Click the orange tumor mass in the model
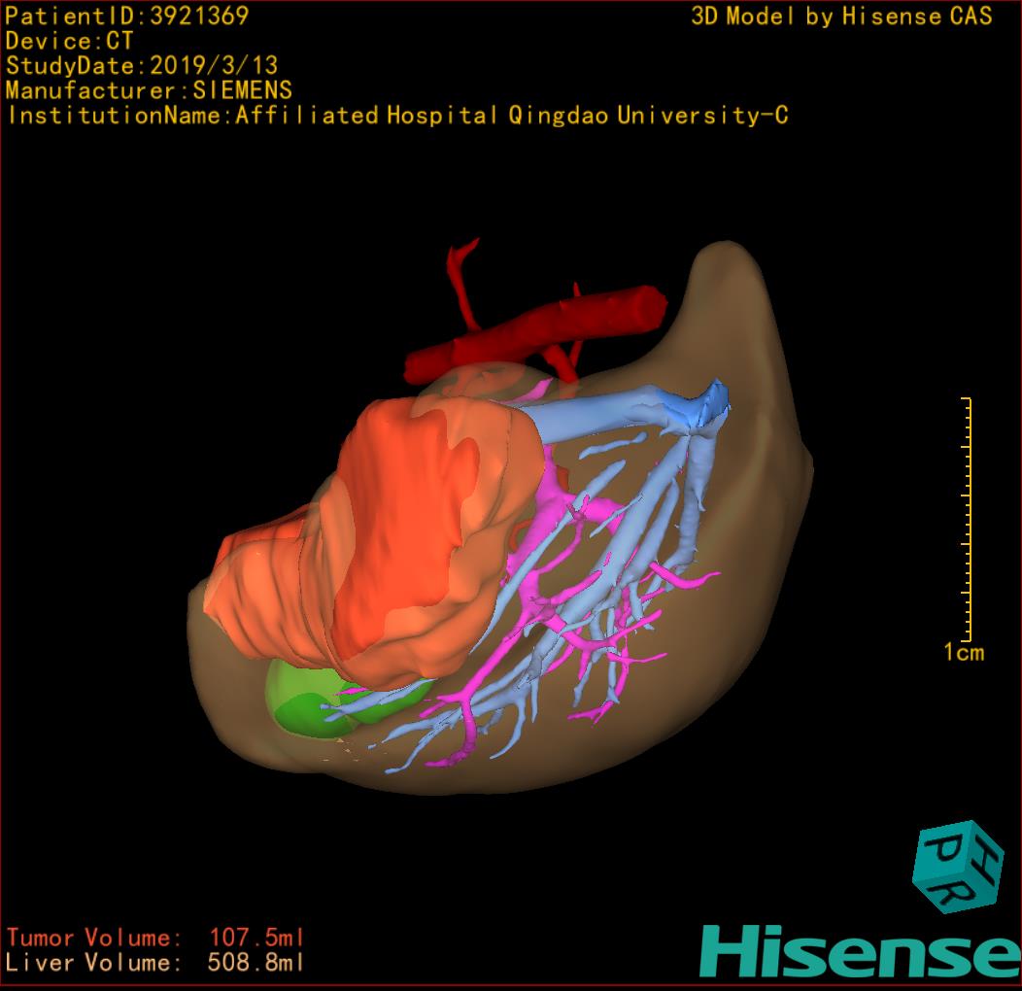The image size is (1022, 991). click(375, 544)
